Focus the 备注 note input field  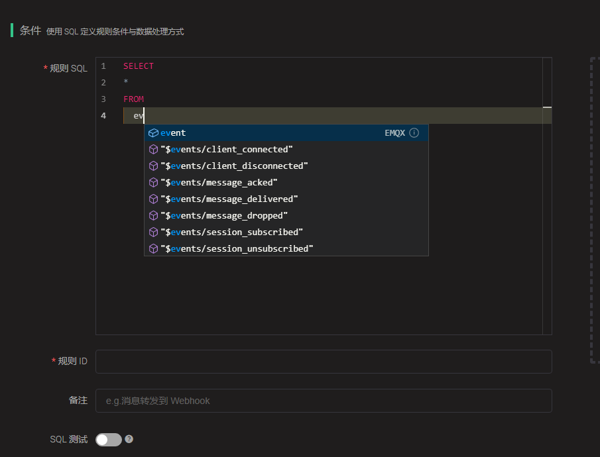tap(324, 401)
